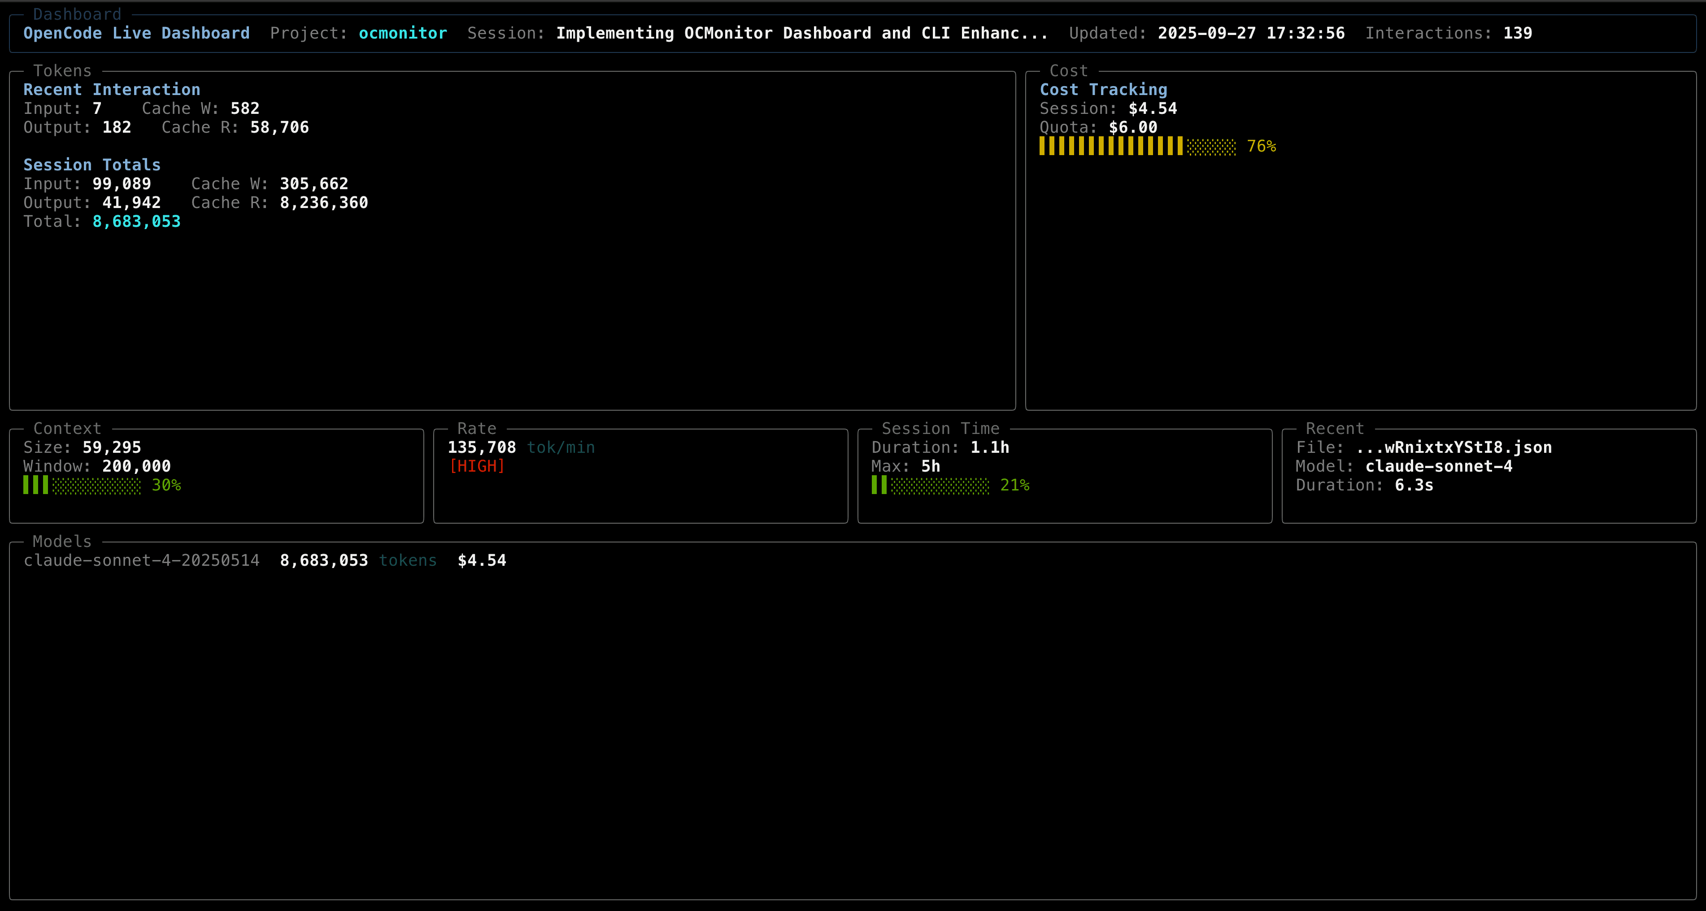Viewport: 1706px width, 911px height.
Task: Select the Tokens panel header
Action: coord(64,71)
